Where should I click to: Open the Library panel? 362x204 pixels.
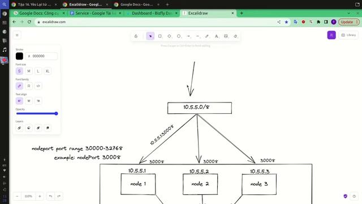click(348, 35)
